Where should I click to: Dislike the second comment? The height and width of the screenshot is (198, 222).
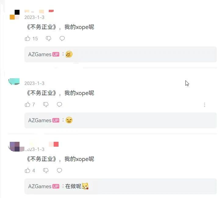[x=46, y=105]
